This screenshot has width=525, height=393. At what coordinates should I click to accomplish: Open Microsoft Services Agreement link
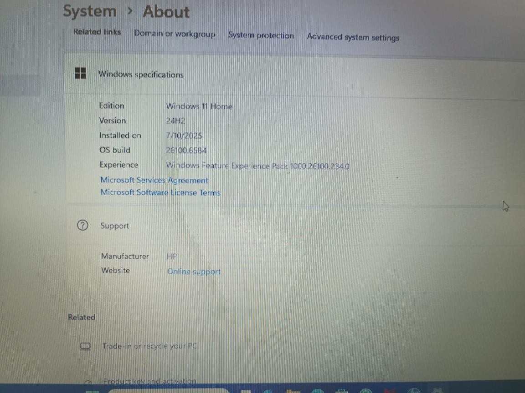coord(154,180)
